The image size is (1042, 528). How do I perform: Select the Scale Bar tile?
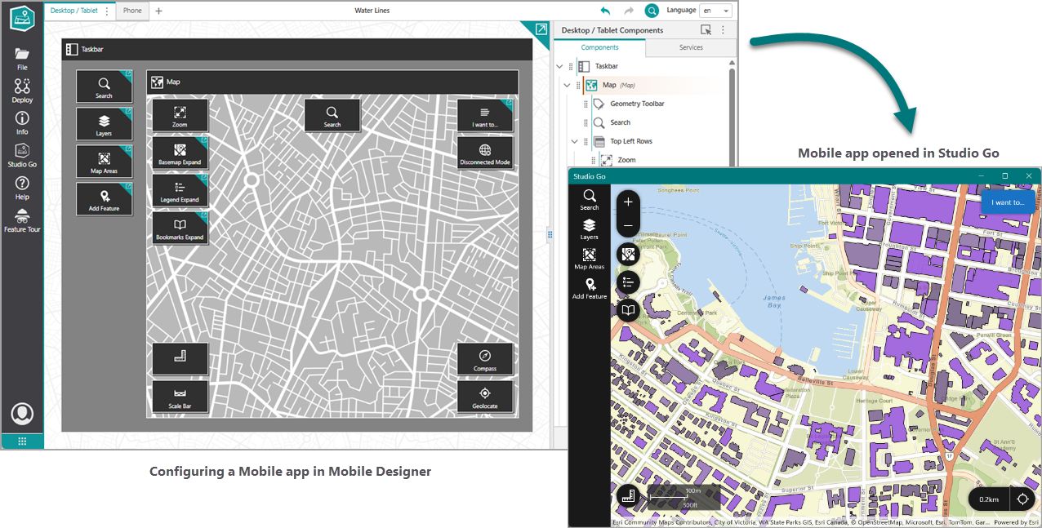coord(180,397)
